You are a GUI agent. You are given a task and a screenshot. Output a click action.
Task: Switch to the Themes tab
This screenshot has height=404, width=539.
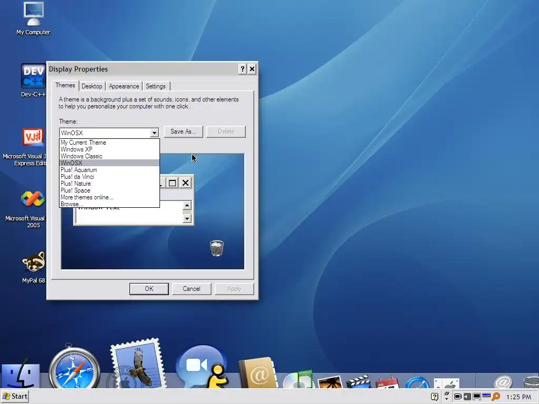point(65,85)
